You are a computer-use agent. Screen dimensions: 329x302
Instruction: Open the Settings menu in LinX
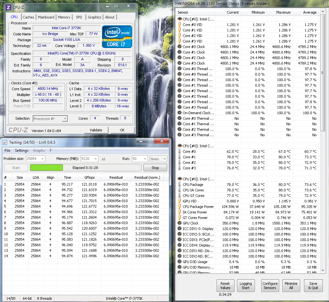pyautogui.click(x=22, y=151)
